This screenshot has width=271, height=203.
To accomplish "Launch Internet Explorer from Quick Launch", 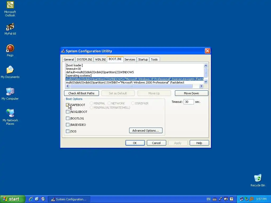I will [31, 199].
